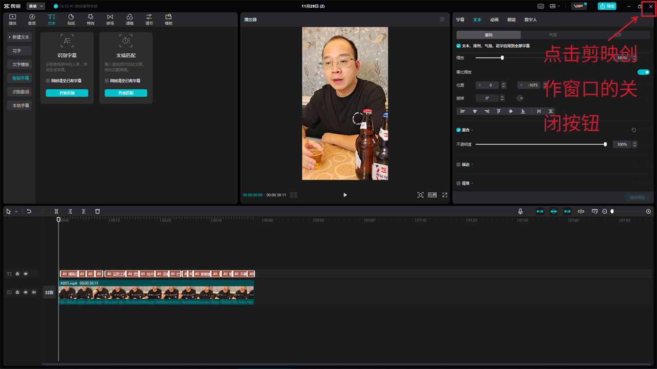
Task: Click the player hamburger menu icon
Action: [442, 19]
